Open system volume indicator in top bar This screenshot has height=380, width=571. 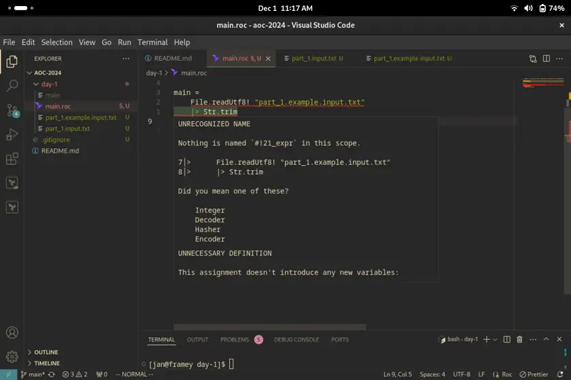pyautogui.click(x=528, y=8)
